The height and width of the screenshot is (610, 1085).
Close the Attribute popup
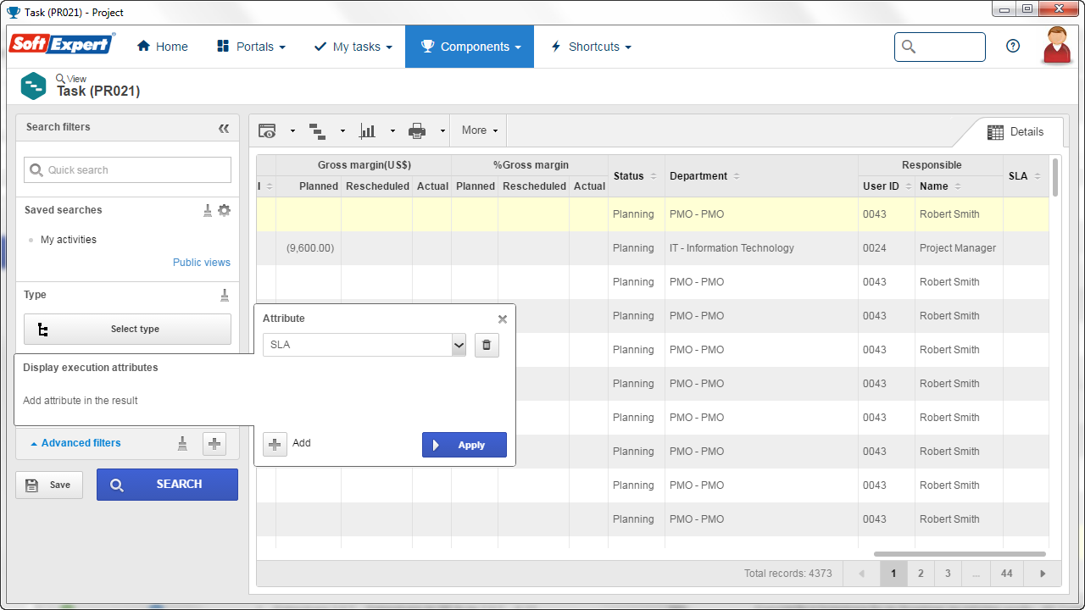(503, 319)
